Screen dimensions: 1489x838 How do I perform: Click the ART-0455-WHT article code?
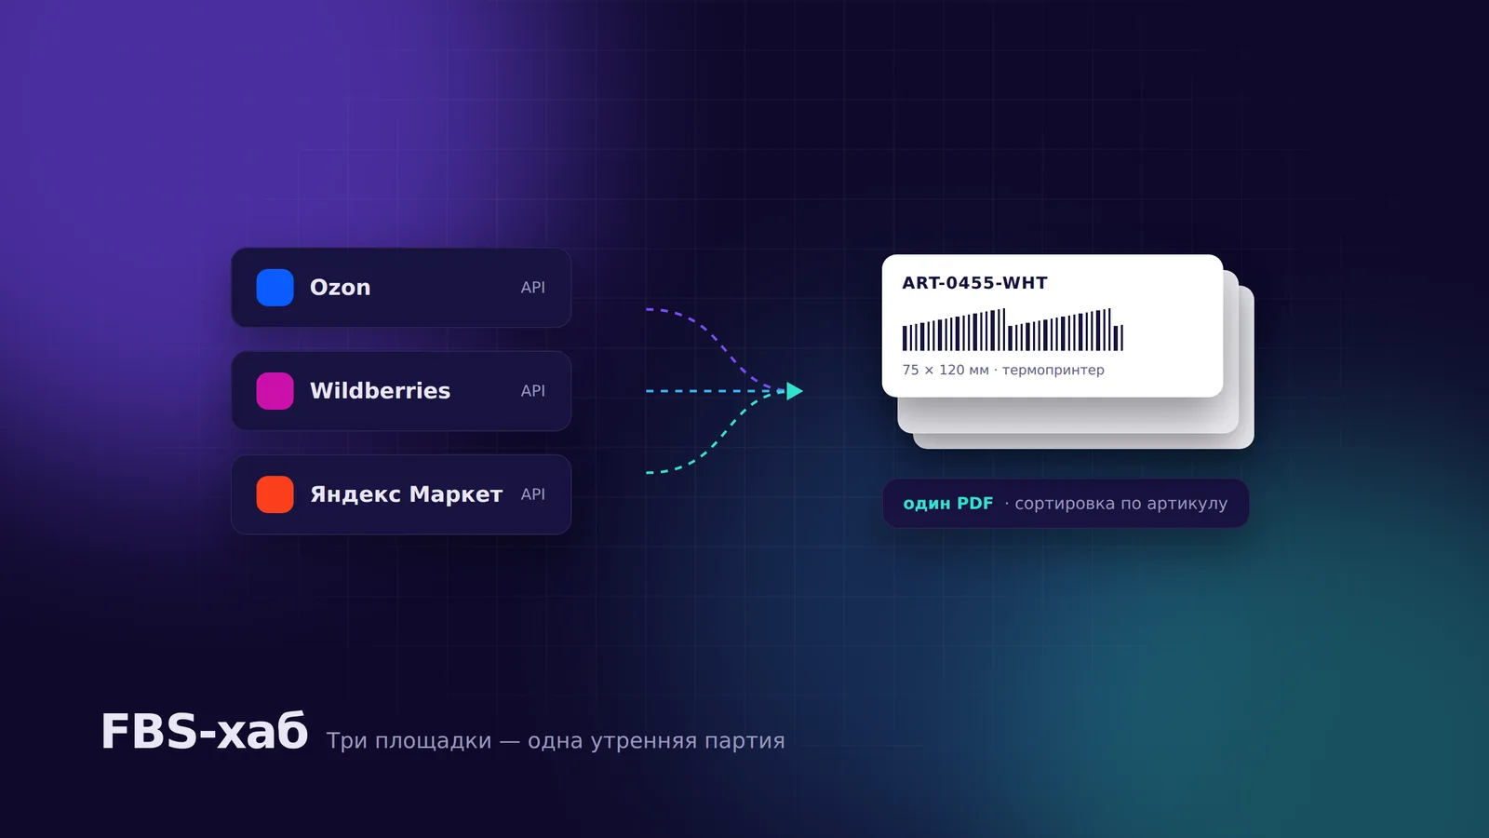click(x=974, y=283)
